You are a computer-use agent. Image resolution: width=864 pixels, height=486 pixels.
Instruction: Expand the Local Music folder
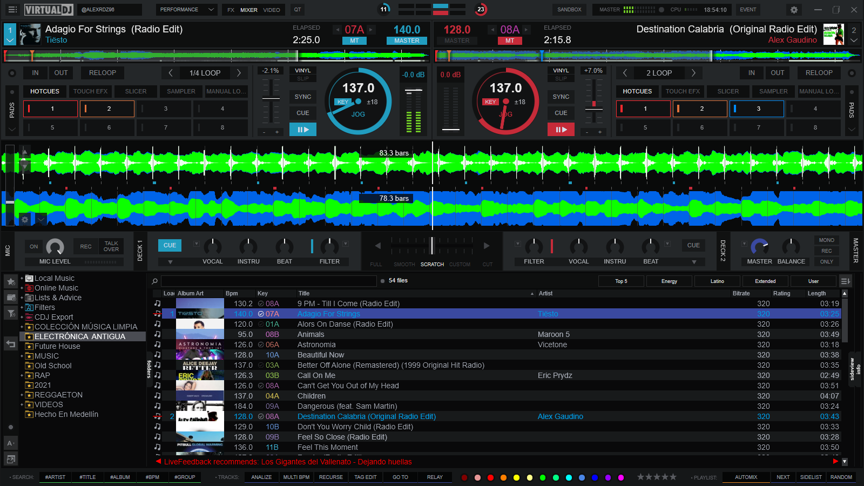[22, 279]
